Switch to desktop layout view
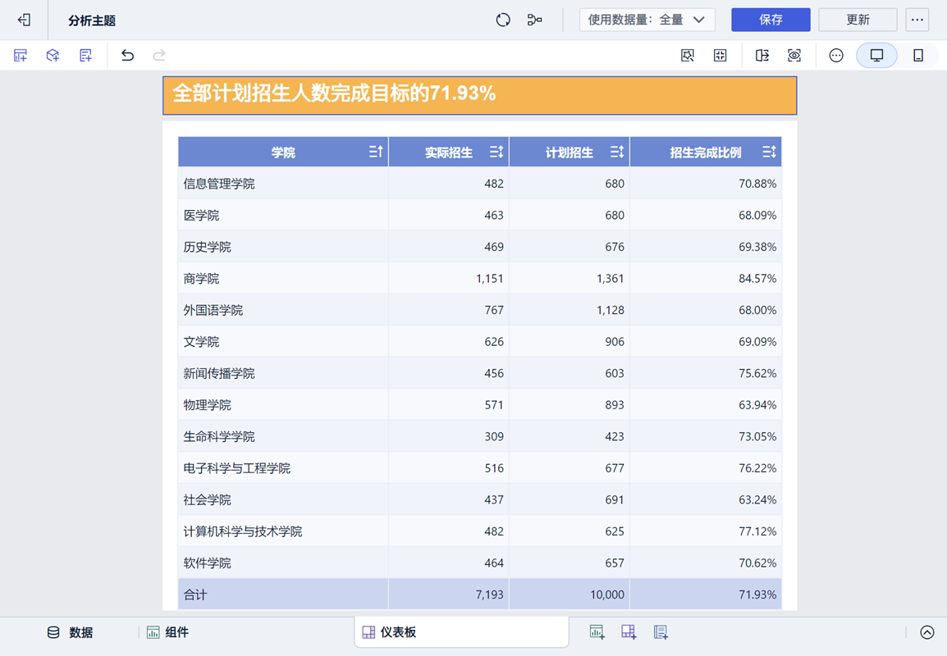The height and width of the screenshot is (656, 947). (x=876, y=56)
